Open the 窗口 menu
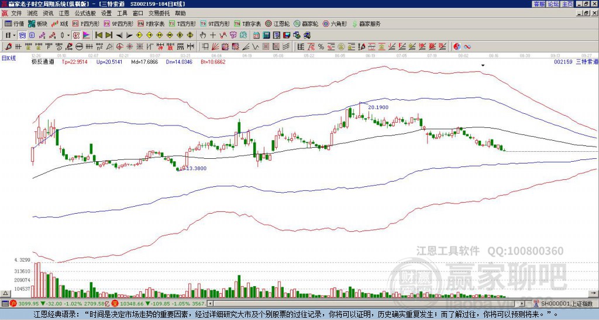 [x=138, y=13]
